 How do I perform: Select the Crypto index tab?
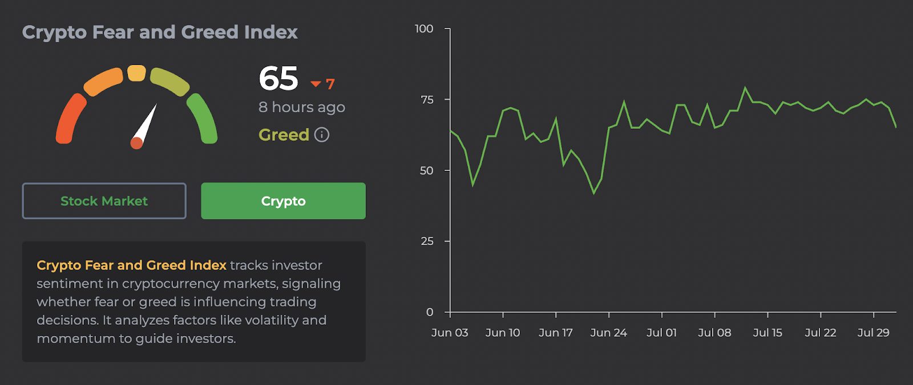(x=283, y=201)
